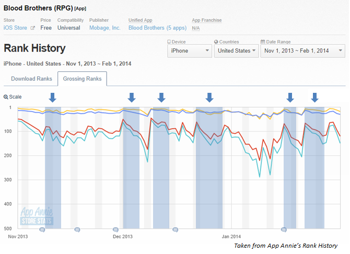Image resolution: width=350 pixels, height=254 pixels.
Task: Open the iOS Store link
Action: [15, 28]
